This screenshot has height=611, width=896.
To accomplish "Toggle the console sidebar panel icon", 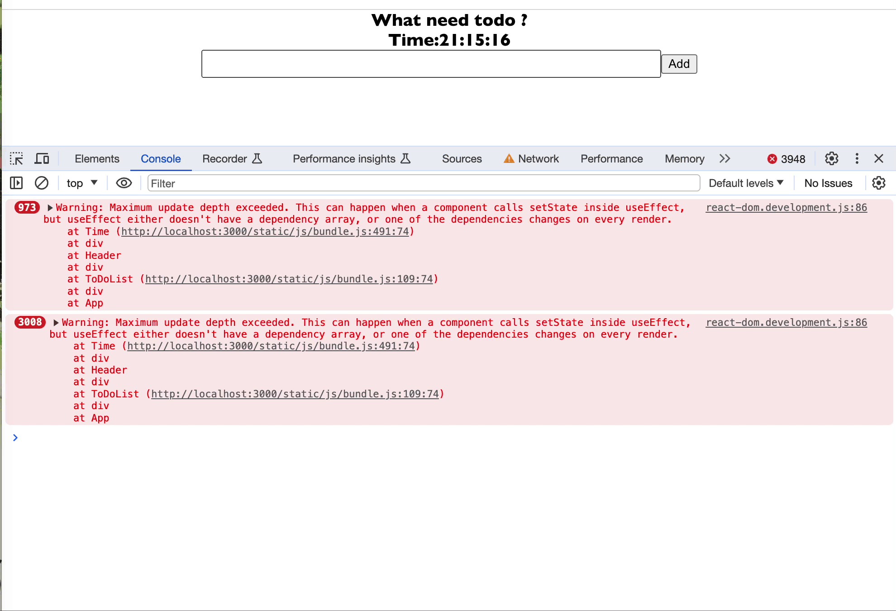I will 16,183.
